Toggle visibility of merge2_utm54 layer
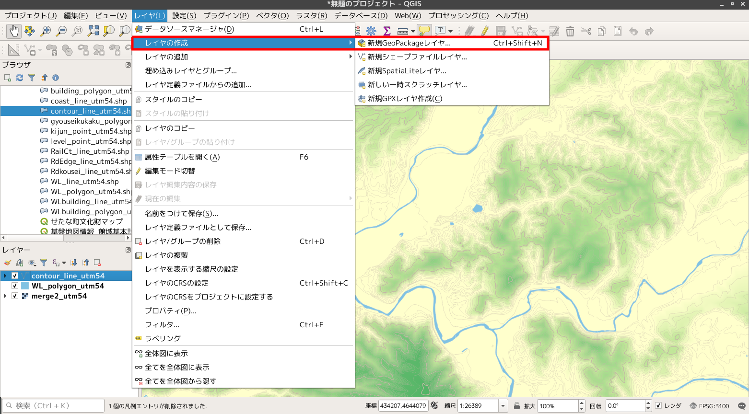749x414 pixels. click(x=14, y=296)
